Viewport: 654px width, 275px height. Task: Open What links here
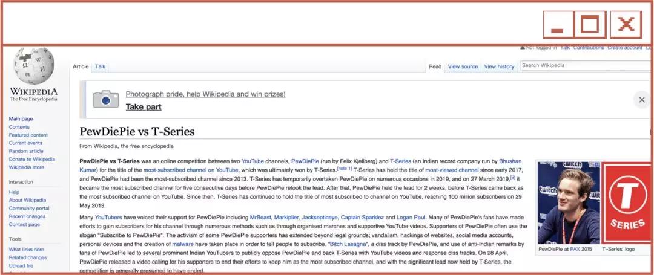pyautogui.click(x=26, y=249)
